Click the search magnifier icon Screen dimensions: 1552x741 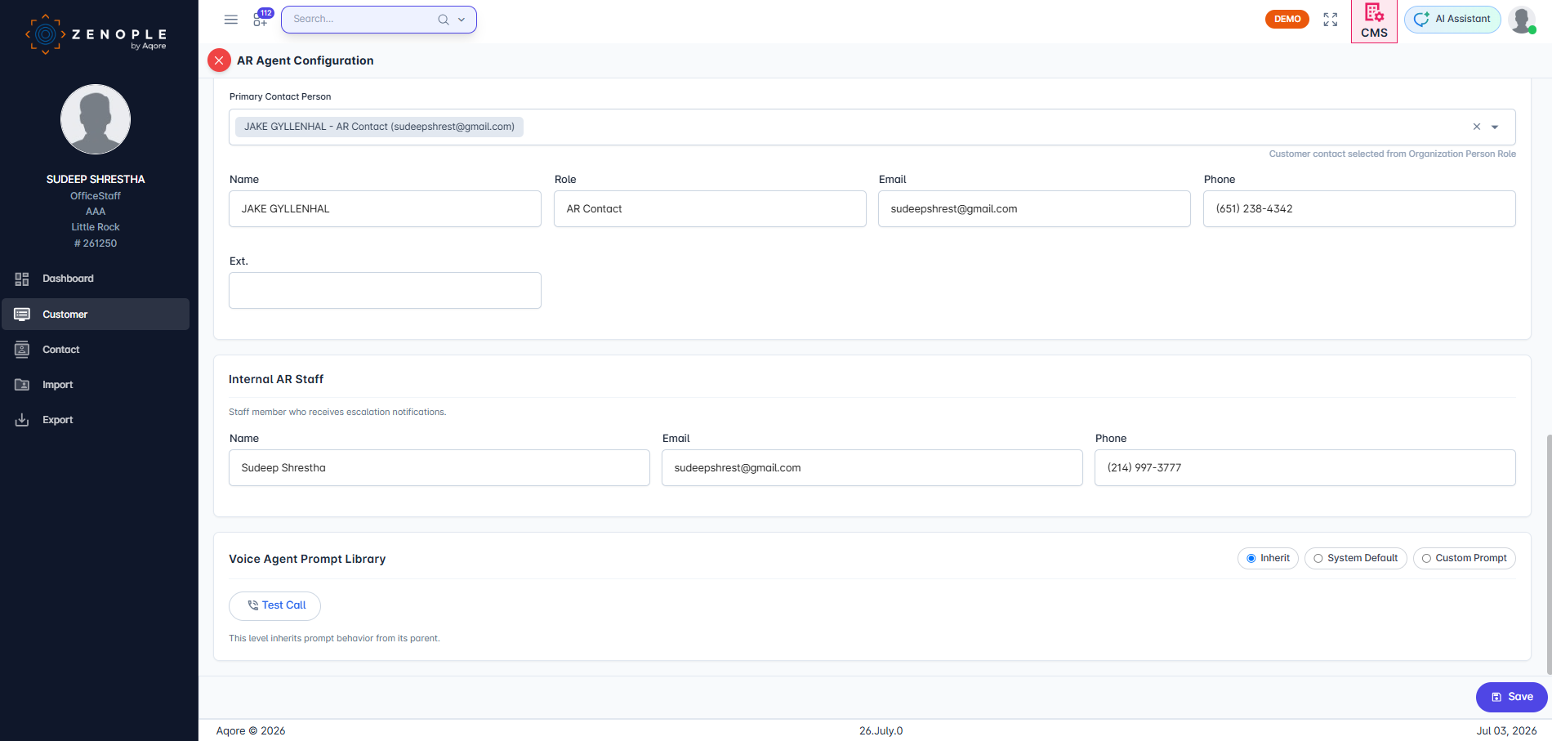click(443, 20)
